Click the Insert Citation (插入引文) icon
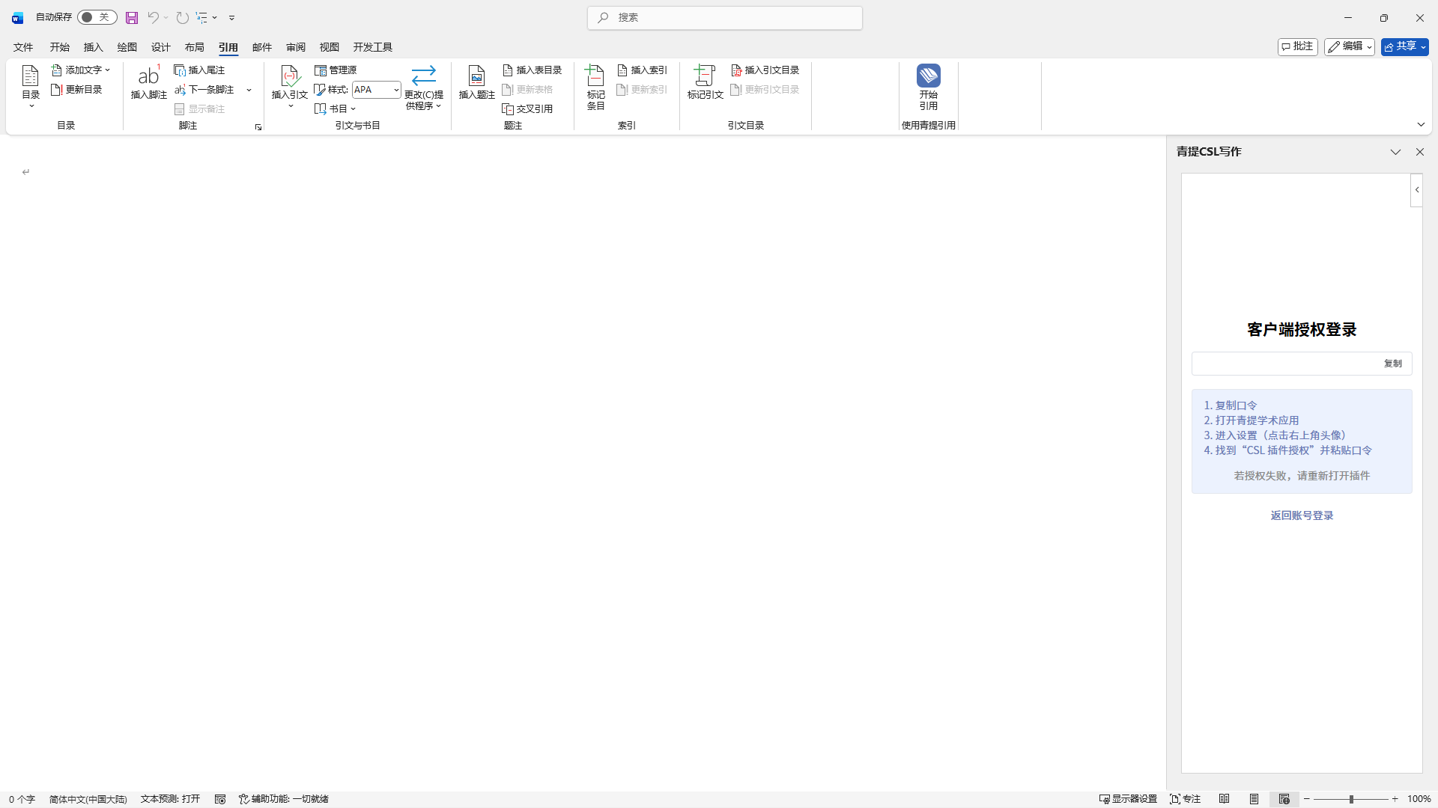 [x=289, y=76]
